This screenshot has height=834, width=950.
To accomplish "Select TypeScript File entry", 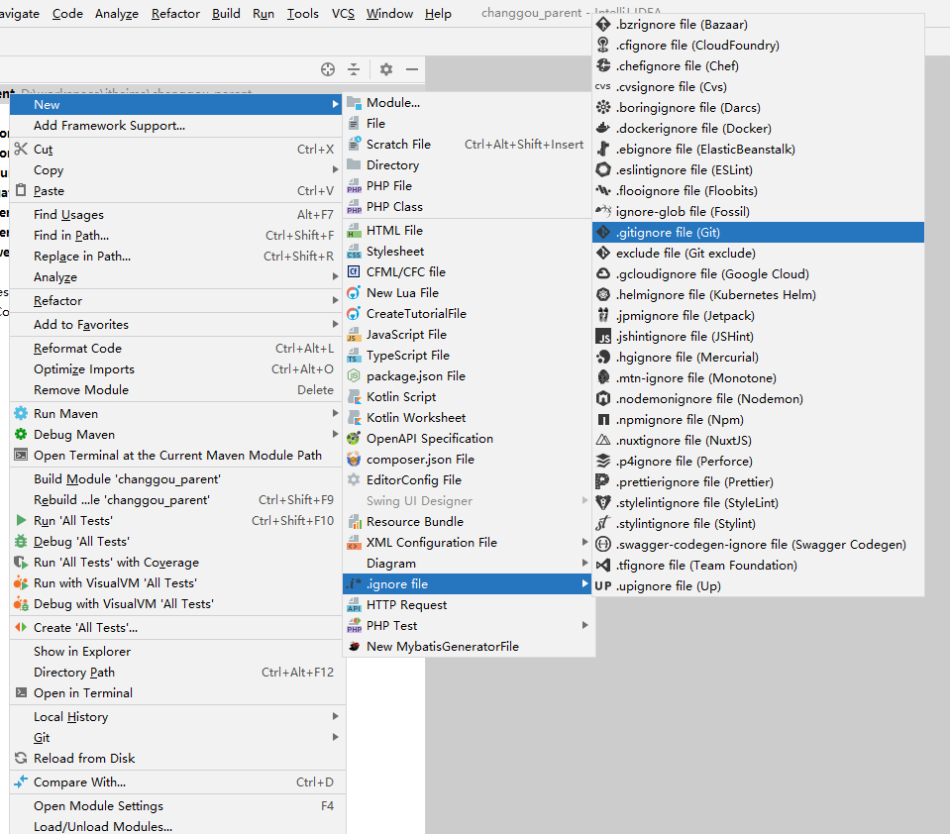I will 468,355.
